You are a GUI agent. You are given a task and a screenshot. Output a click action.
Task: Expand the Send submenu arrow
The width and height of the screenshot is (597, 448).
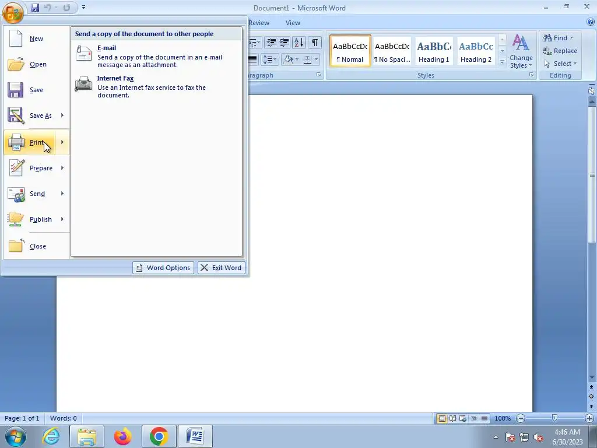62,194
